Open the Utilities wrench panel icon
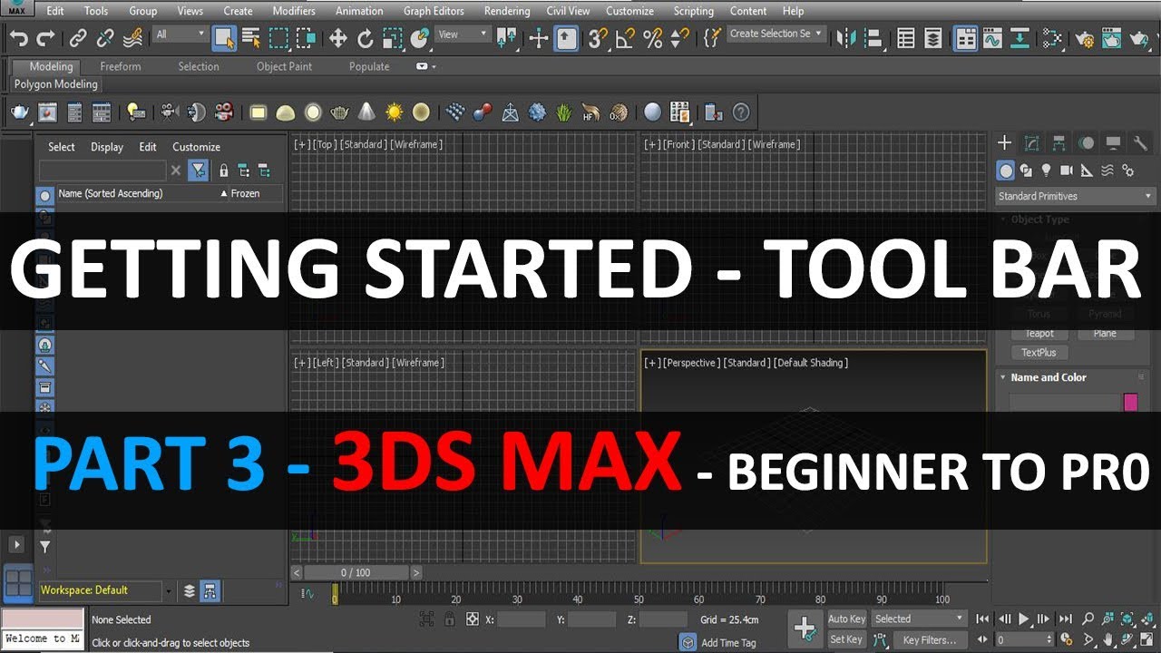The height and width of the screenshot is (653, 1161). pyautogui.click(x=1140, y=143)
